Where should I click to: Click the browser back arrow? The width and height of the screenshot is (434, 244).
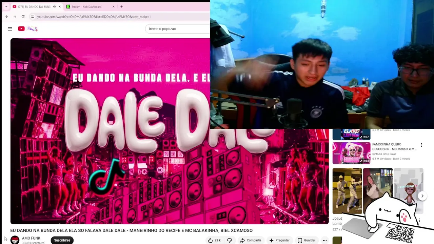tap(7, 17)
